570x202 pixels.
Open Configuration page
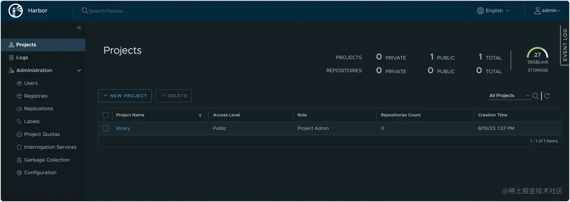(x=40, y=173)
